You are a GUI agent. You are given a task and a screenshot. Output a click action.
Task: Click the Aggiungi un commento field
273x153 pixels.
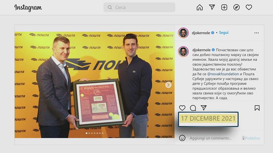click(210, 138)
